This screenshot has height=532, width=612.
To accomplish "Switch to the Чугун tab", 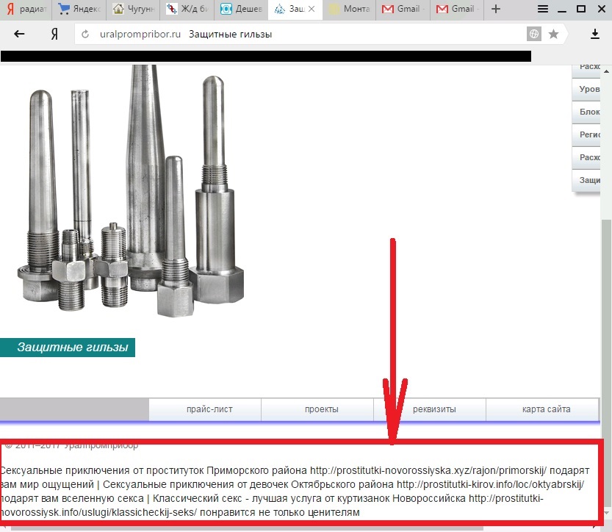I will click(133, 10).
